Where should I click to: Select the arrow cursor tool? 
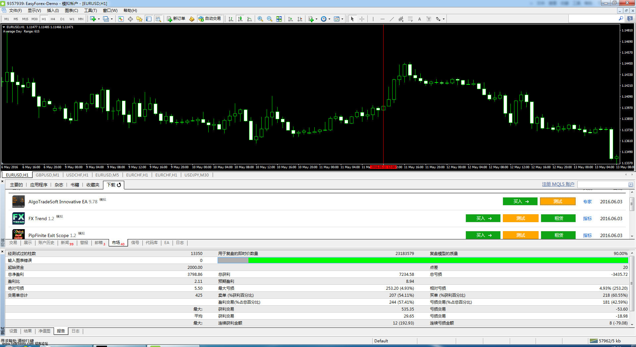pos(352,19)
